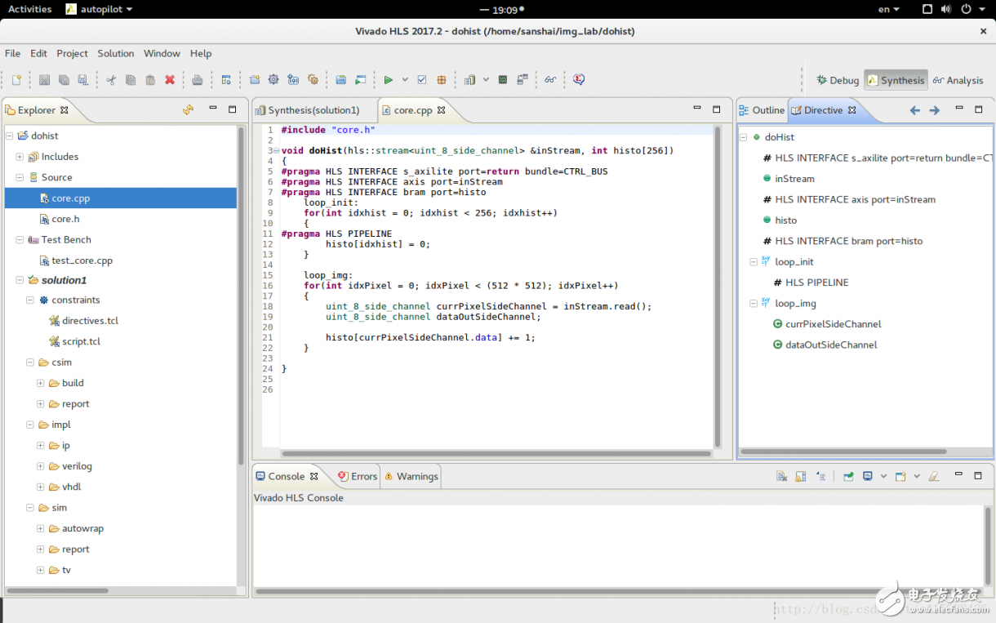Open Activities in GNOME top bar
The height and width of the screenshot is (623, 996).
coord(29,9)
